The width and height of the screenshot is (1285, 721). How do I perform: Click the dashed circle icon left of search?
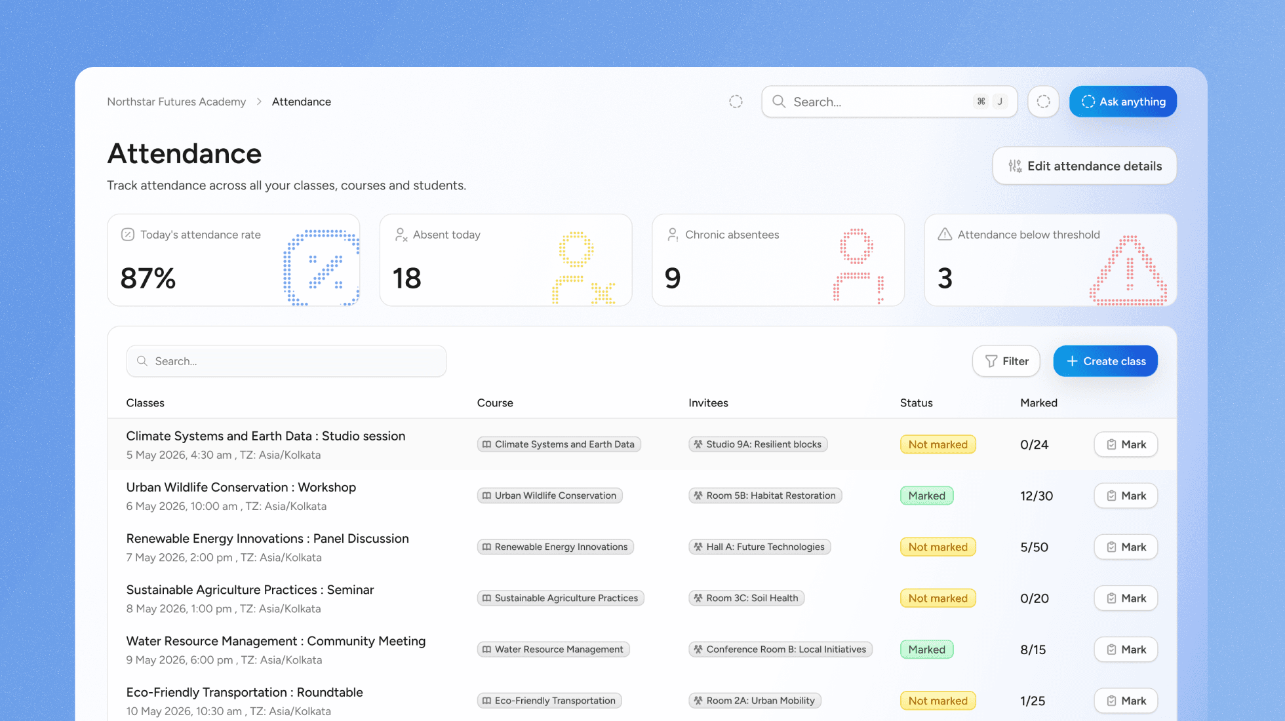736,102
